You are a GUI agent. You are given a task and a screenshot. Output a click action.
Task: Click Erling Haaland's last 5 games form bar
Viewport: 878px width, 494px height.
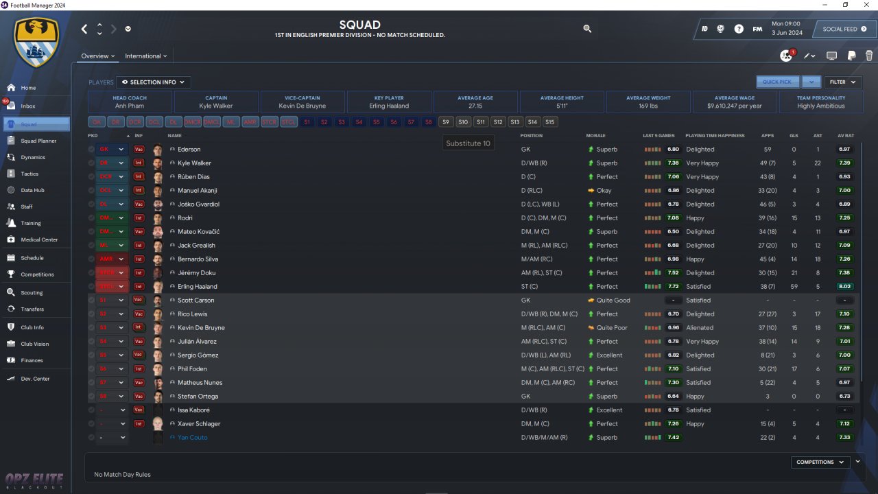pos(652,286)
